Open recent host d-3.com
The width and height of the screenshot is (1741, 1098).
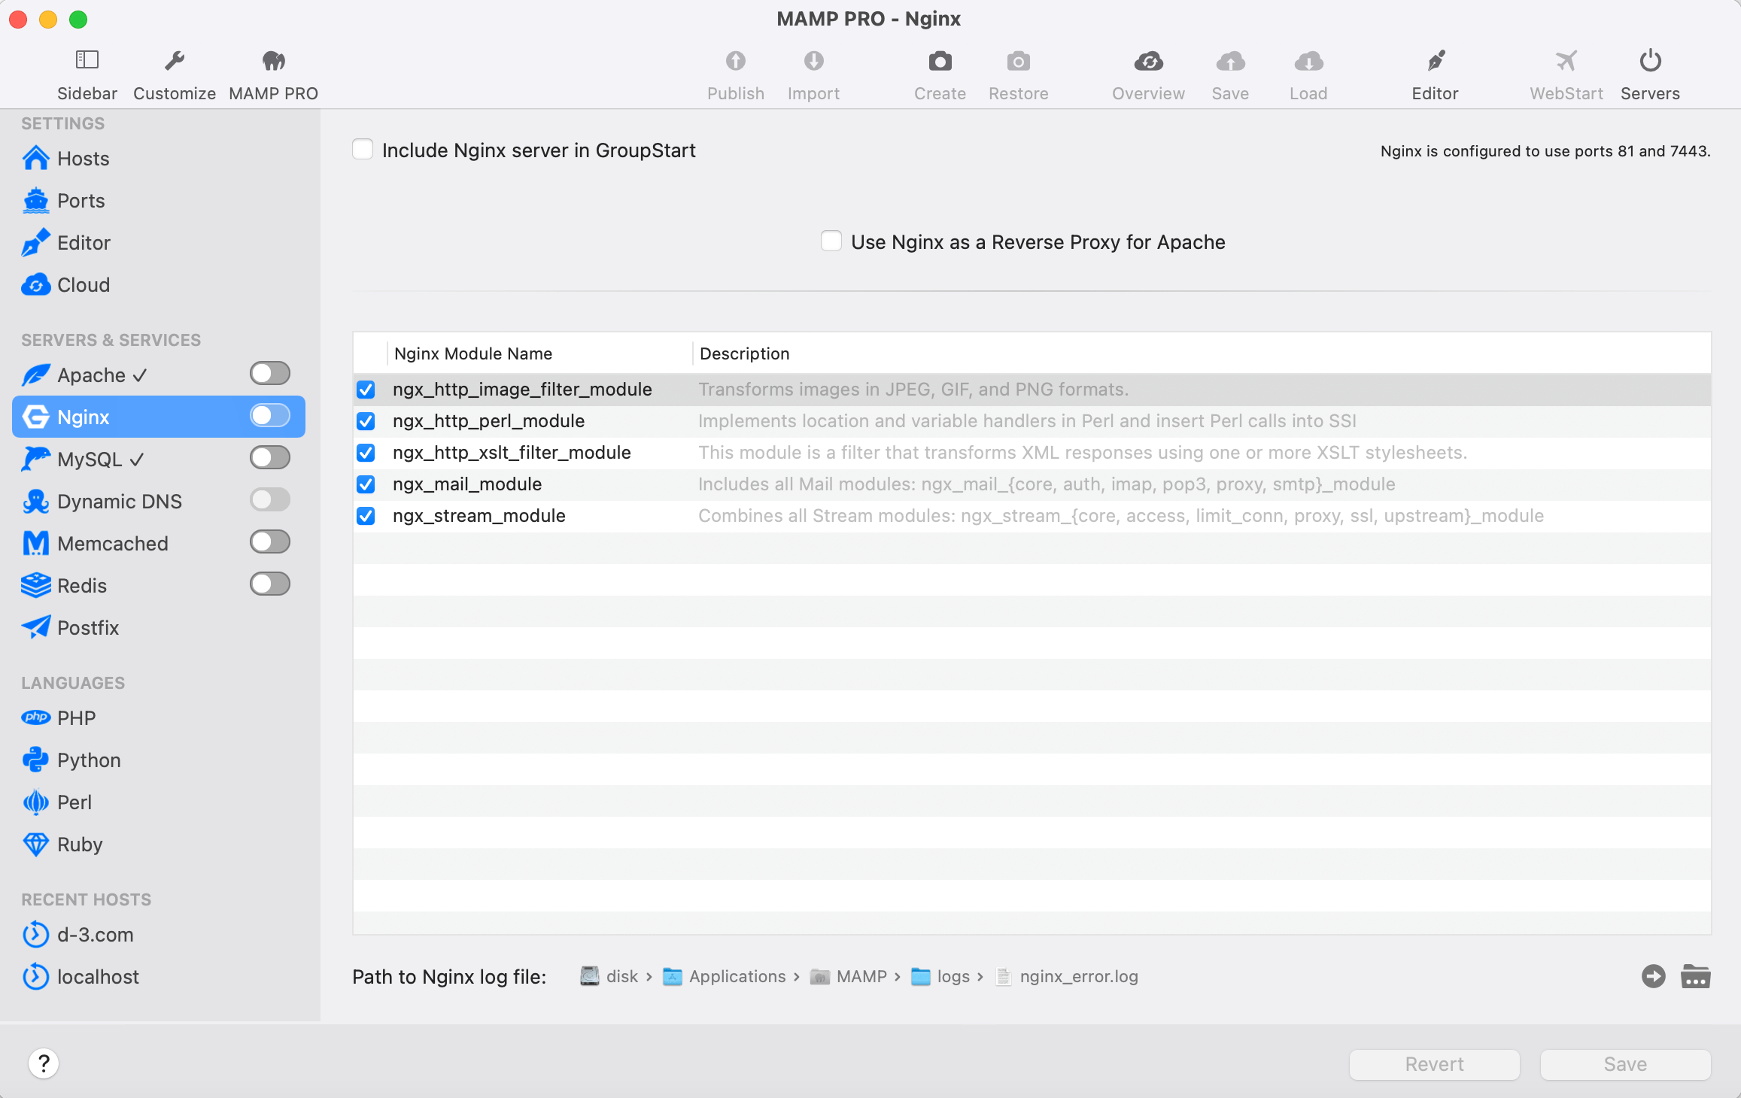click(159, 935)
